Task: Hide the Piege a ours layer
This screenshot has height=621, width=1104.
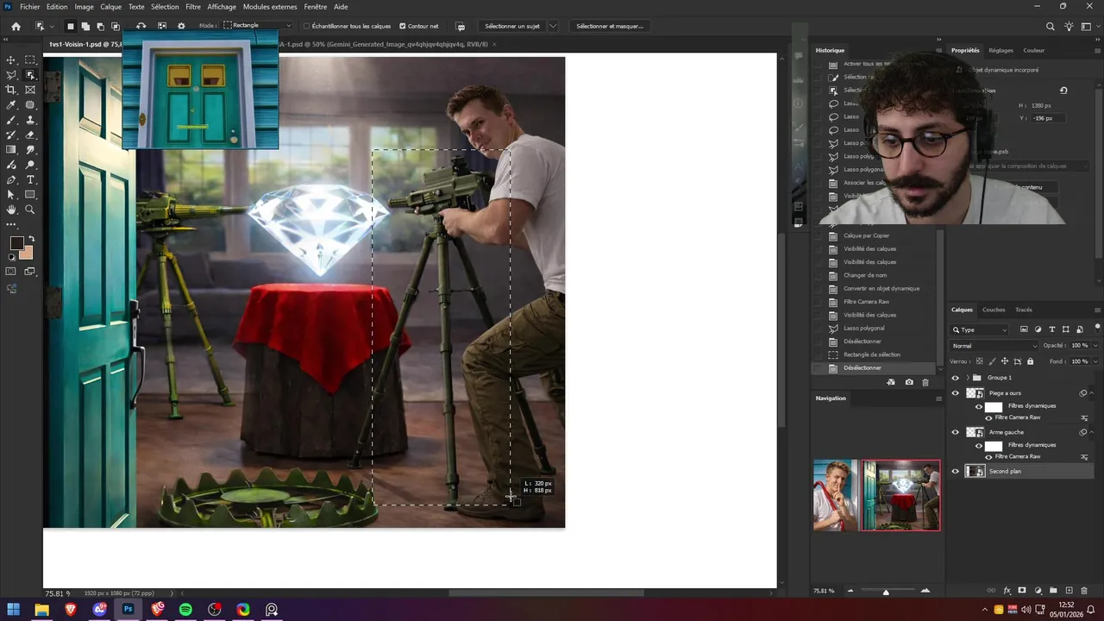Action: (x=955, y=393)
